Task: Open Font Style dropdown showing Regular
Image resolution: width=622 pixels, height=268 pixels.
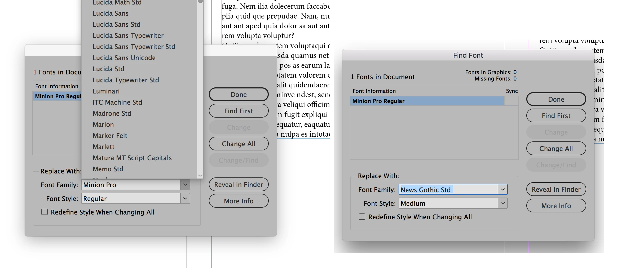Action: point(185,198)
